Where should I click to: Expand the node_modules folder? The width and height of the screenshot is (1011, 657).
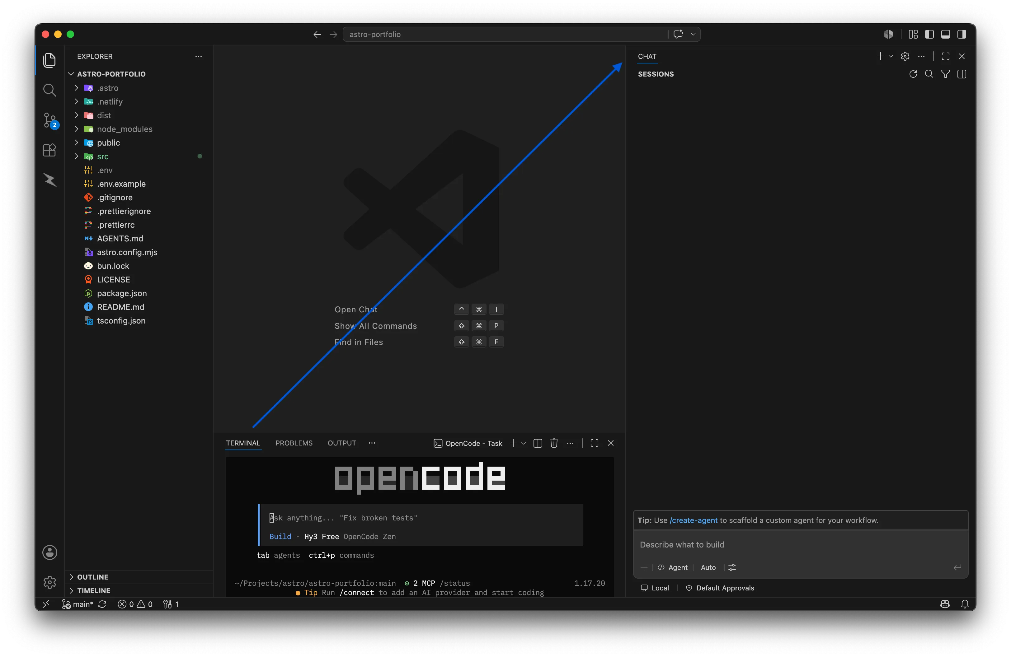click(139, 128)
